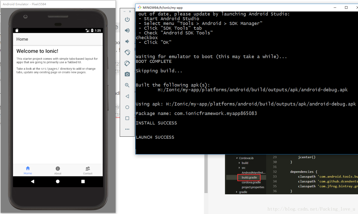This screenshot has height=214, width=358.
Task: Take a screenshot with the camera icon
Action: pyautogui.click(x=127, y=74)
